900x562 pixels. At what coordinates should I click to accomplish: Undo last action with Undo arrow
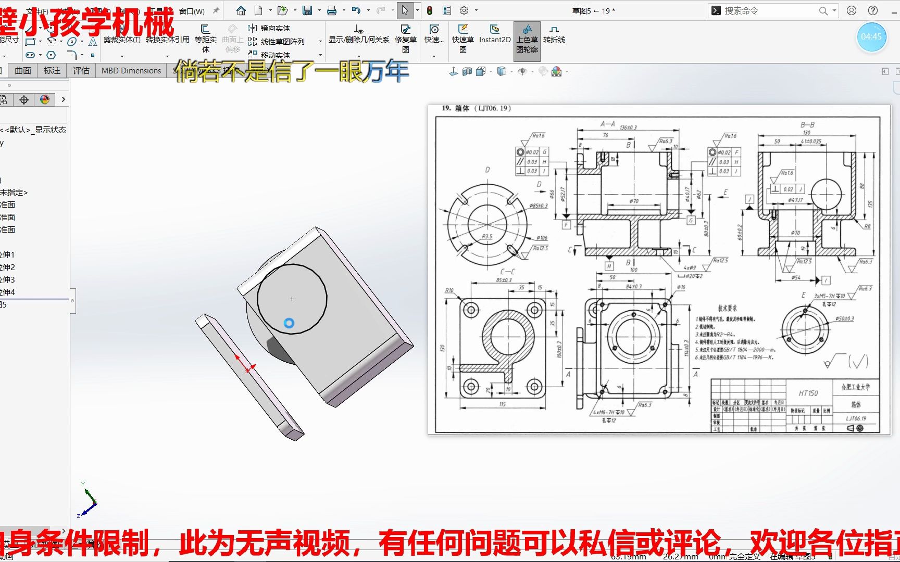(356, 10)
